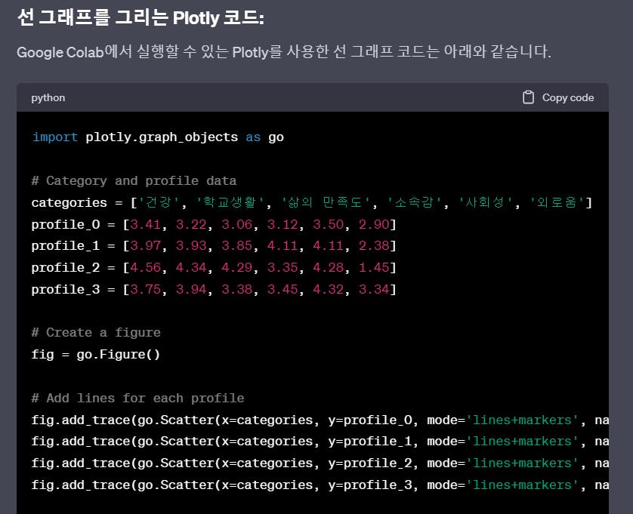Click the '# Category and profile data' comment
The image size is (633, 514).
coord(134,180)
